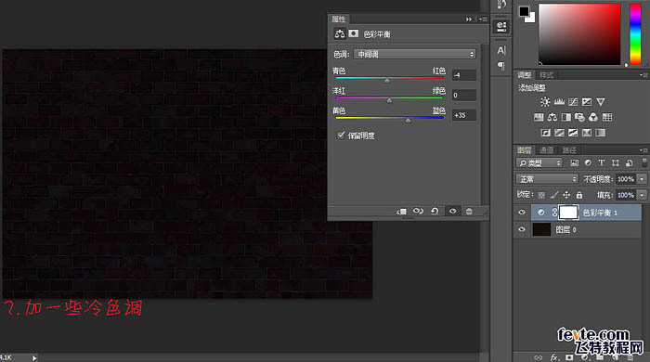
Task: Add an Invert adjustment
Action: (546, 133)
